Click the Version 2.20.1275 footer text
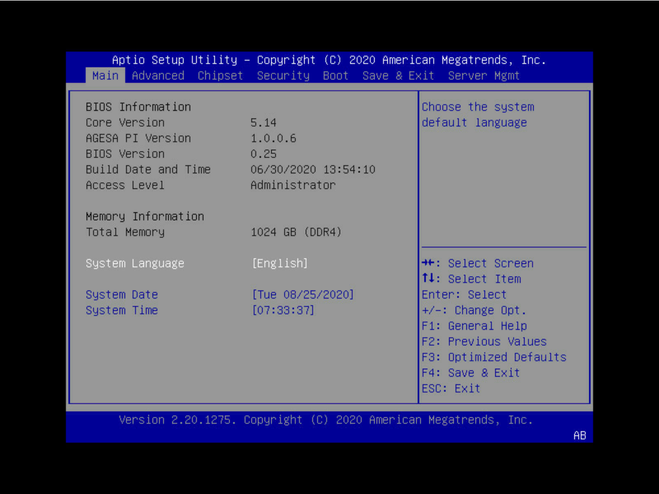 326,420
